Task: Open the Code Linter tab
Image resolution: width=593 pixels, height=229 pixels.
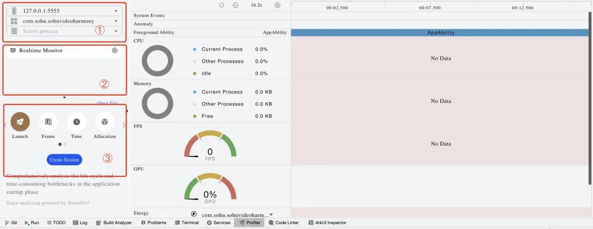Action: [284, 222]
